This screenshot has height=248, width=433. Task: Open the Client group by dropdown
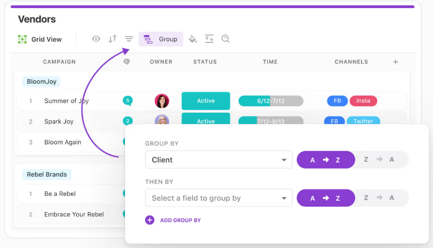pos(218,159)
